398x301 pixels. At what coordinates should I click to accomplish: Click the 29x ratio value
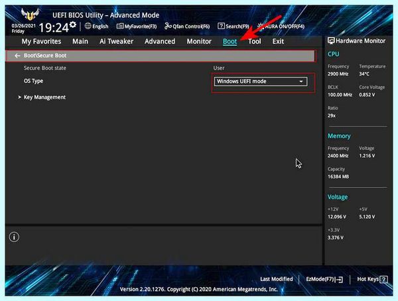click(332, 116)
